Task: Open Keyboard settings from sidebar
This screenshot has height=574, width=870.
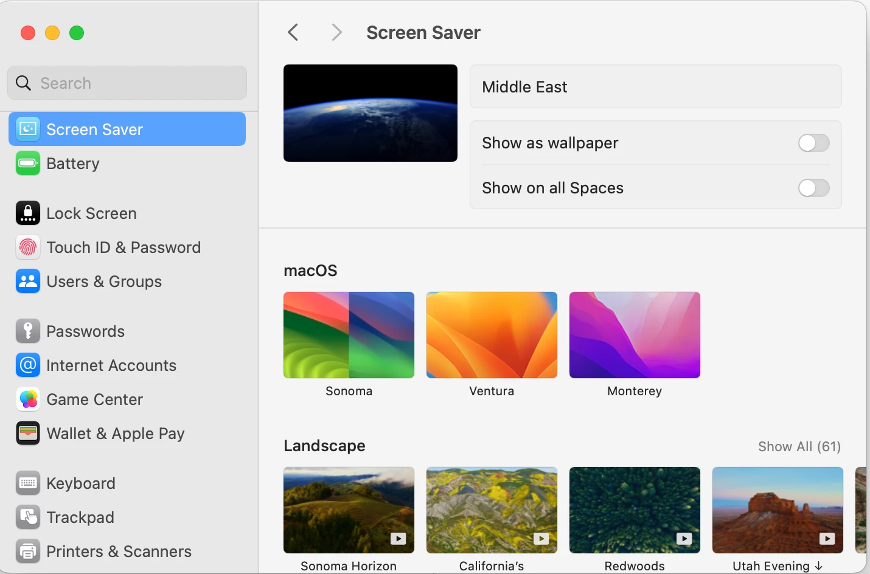Action: [127, 483]
